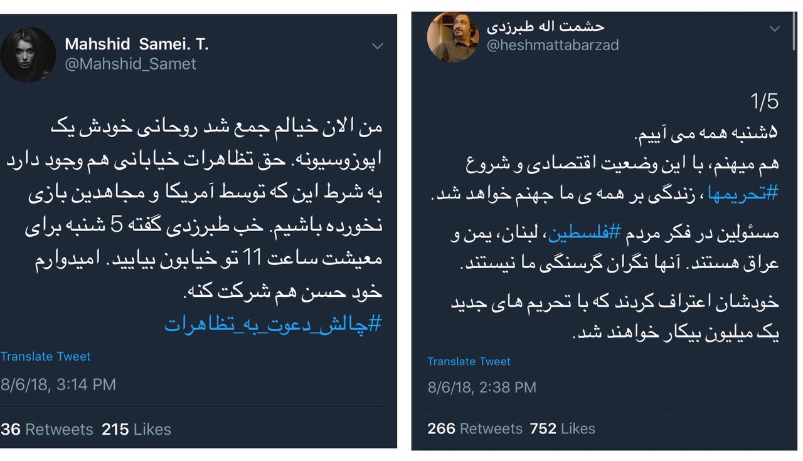Open the hashtag #چالش_دعوت_به_تظاهرات
This screenshot has width=803, height=461.
(x=273, y=323)
